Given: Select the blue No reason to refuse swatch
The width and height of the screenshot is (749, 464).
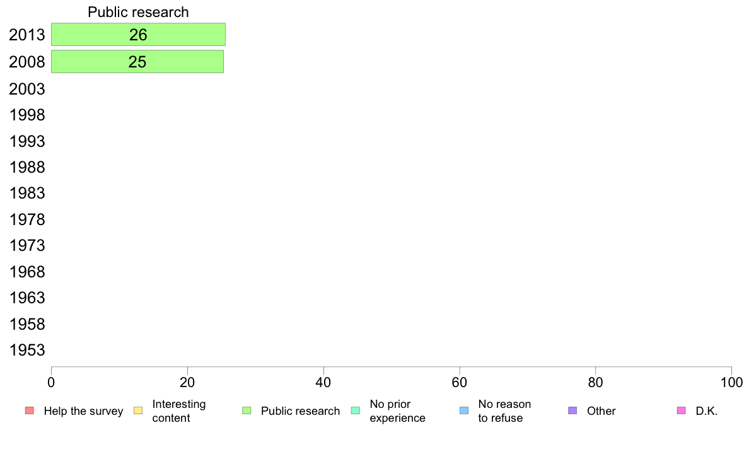Looking at the screenshot, I should pos(464,410).
